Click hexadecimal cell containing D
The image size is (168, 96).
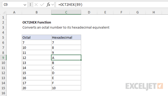click(x=66, y=73)
